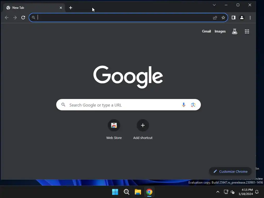Open File Explorer from the taskbar

138,192
